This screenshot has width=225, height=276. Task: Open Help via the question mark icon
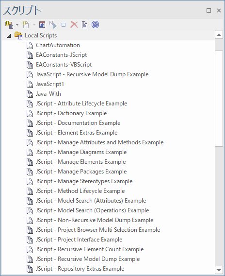(x=95, y=25)
